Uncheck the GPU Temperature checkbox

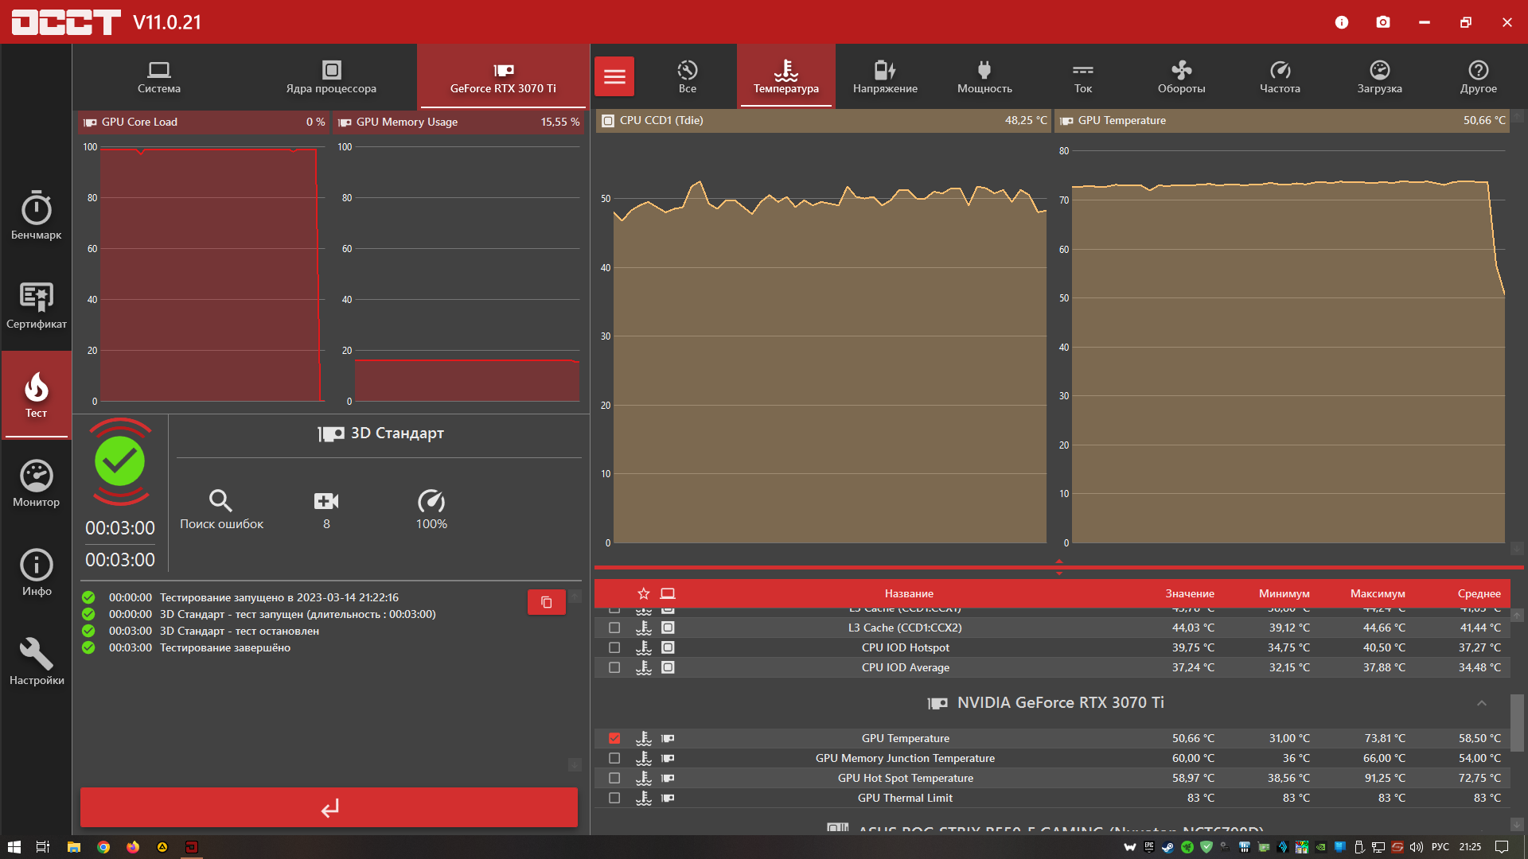(x=614, y=738)
